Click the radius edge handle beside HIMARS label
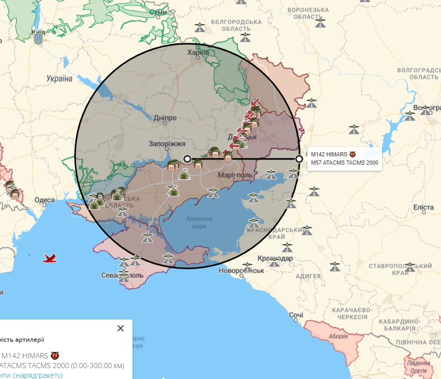 (299, 159)
